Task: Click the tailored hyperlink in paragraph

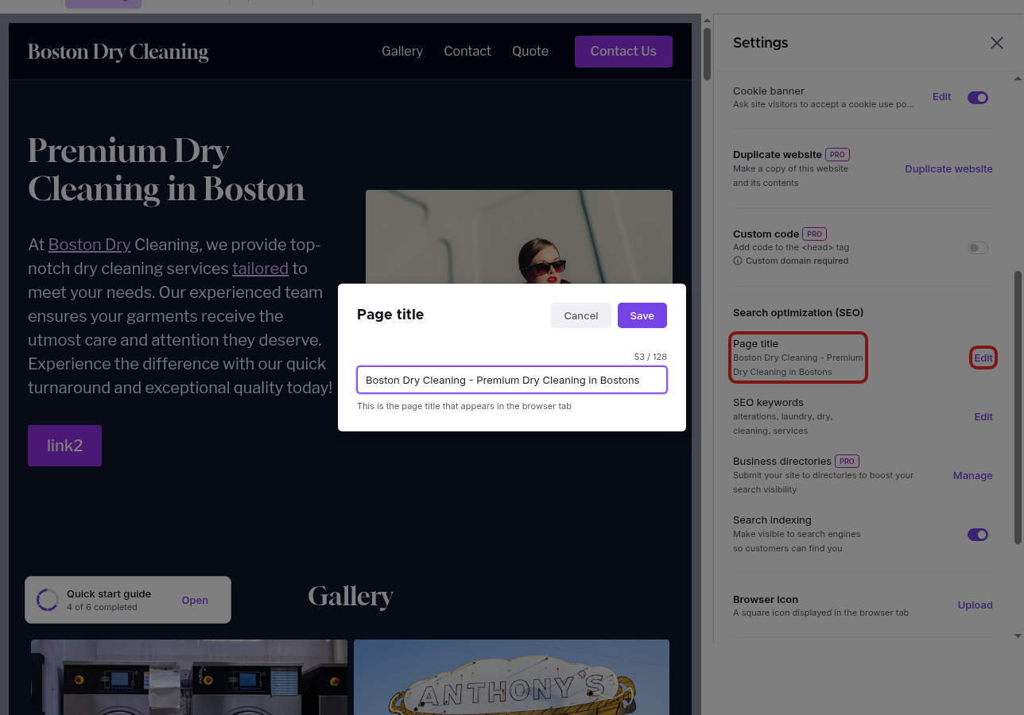Action: point(260,269)
